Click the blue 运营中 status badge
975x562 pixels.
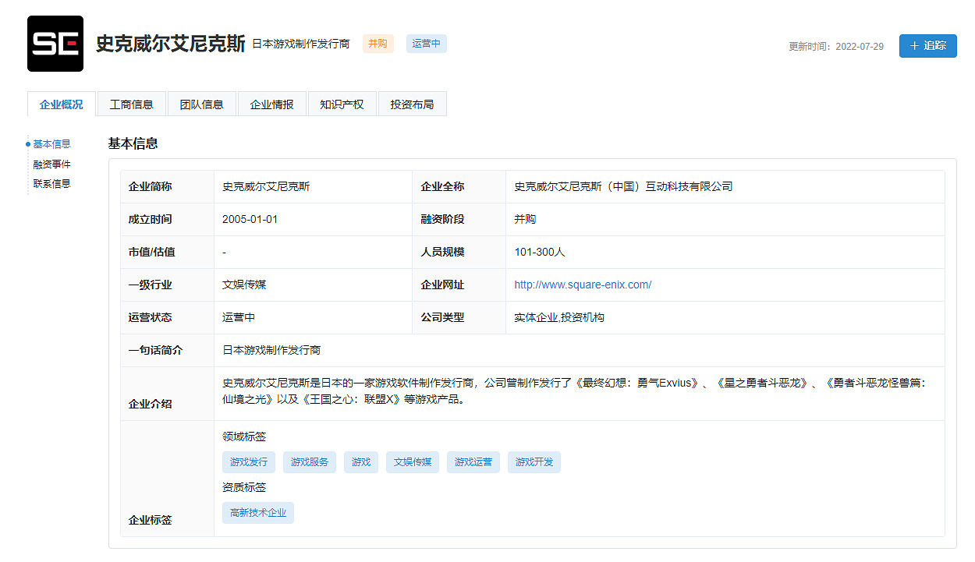(x=426, y=44)
